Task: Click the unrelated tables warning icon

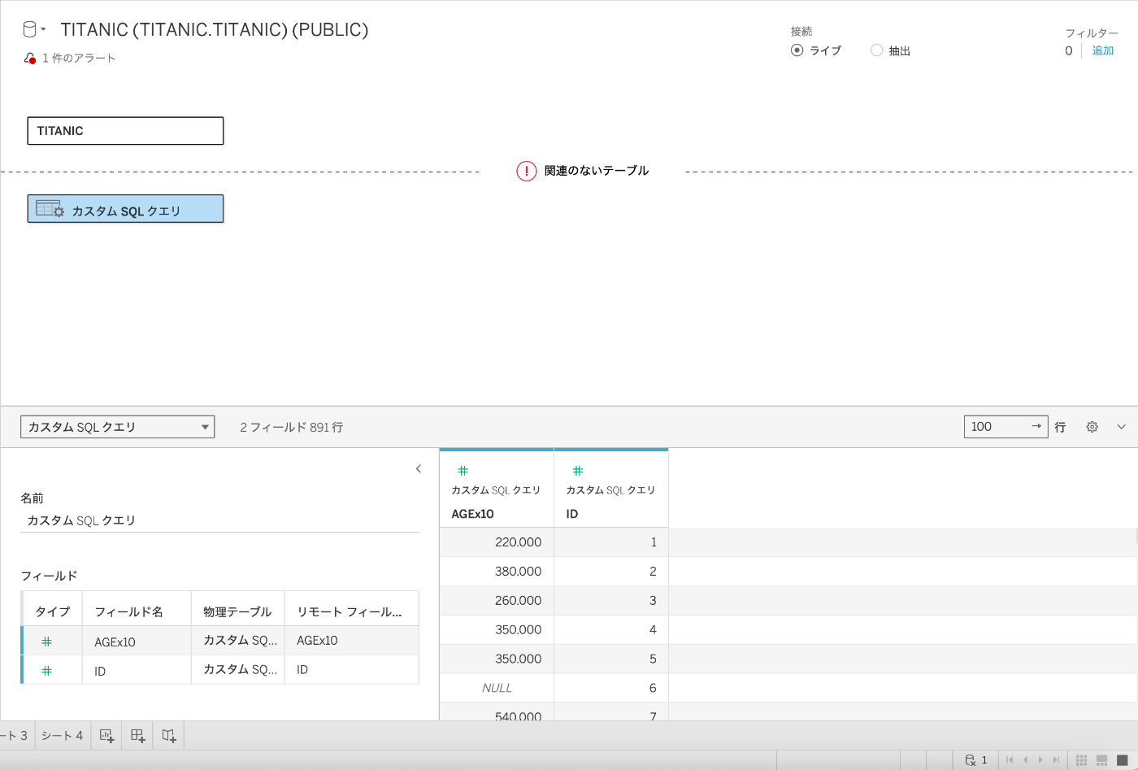Action: [x=527, y=171]
